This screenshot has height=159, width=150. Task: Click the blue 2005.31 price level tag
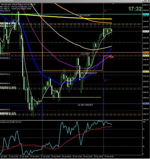(146, 104)
